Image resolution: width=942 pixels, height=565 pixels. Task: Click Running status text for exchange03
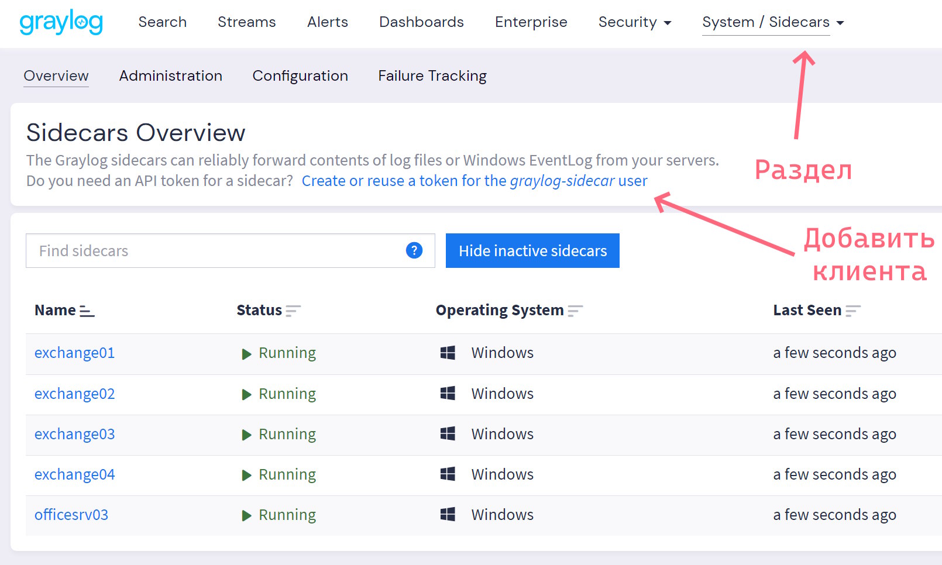coord(287,434)
